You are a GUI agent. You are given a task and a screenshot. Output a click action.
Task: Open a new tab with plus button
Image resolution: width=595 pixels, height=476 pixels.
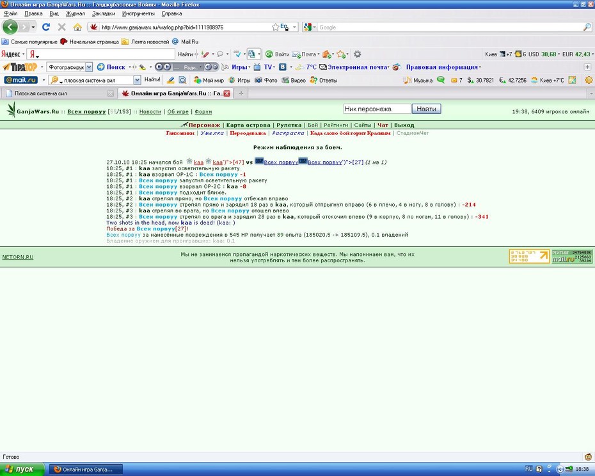241,93
